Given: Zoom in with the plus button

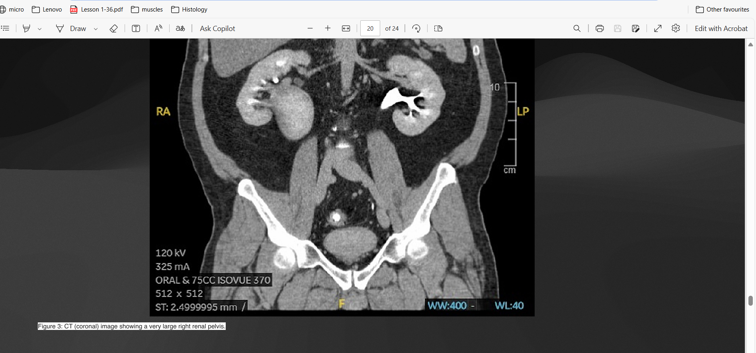Looking at the screenshot, I should [328, 28].
